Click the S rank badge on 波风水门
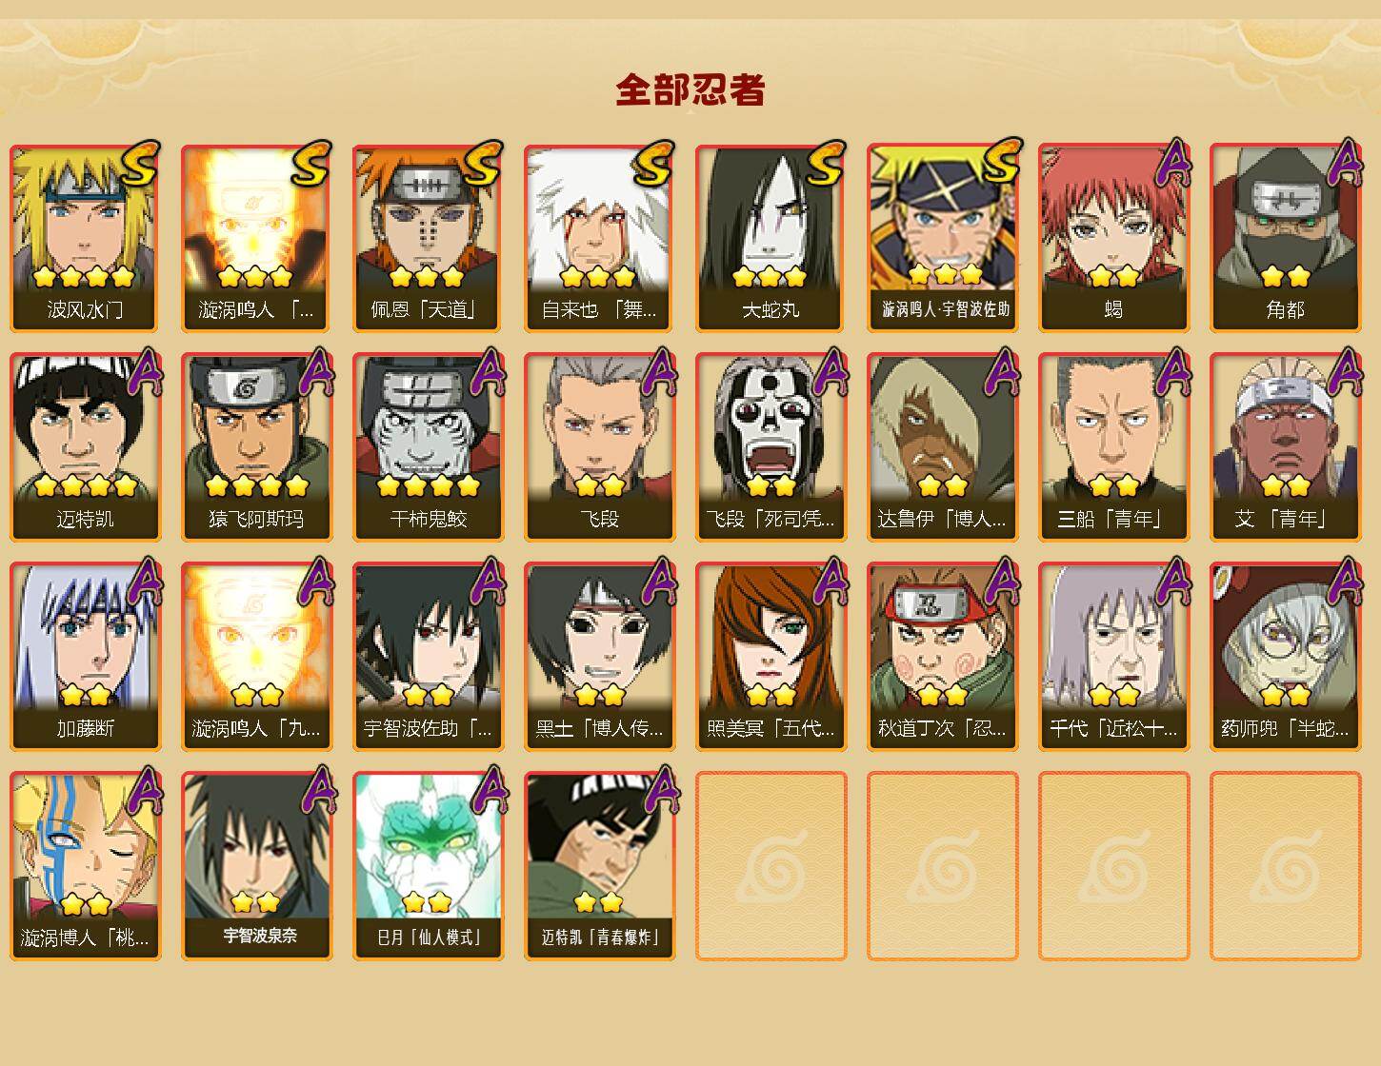The height and width of the screenshot is (1066, 1381). click(x=139, y=164)
